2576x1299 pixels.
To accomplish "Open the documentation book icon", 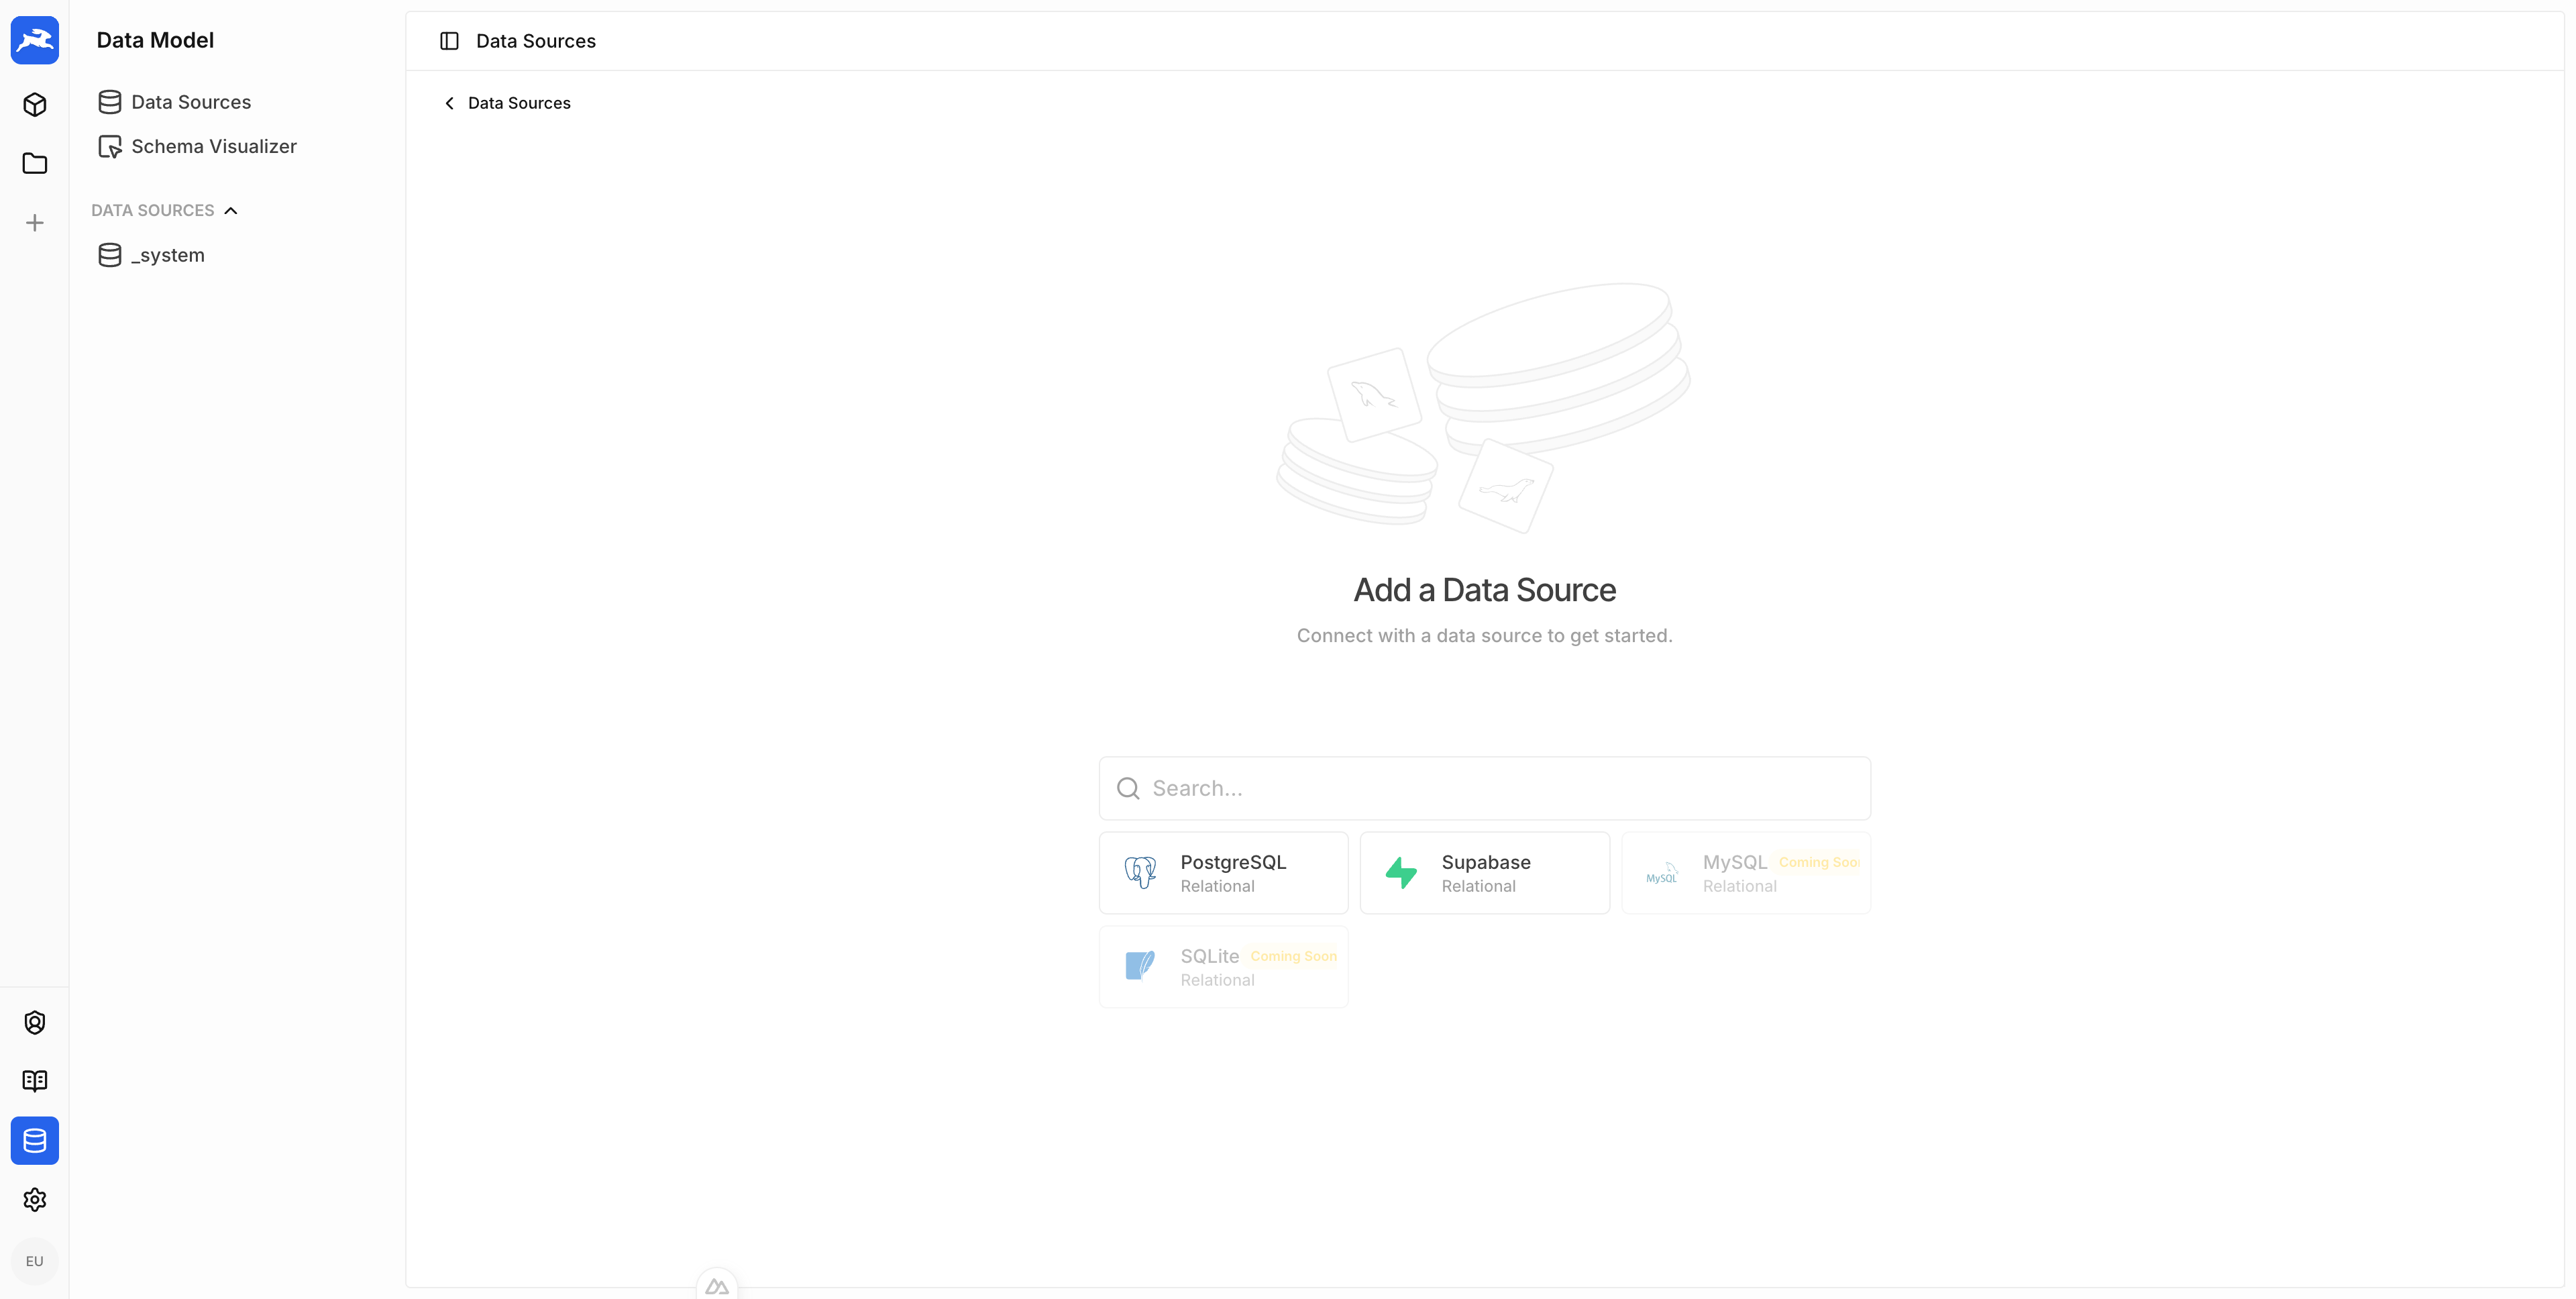I will 35,1080.
